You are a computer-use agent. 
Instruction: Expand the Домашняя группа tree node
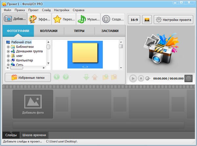(8, 51)
